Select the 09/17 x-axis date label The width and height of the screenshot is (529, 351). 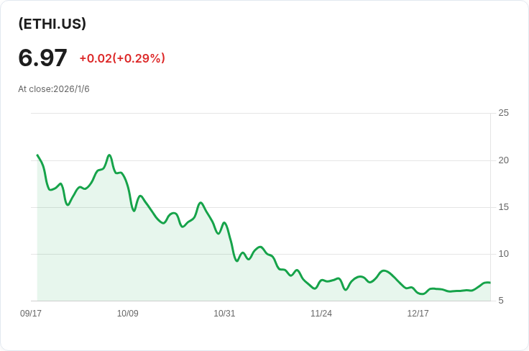point(31,314)
